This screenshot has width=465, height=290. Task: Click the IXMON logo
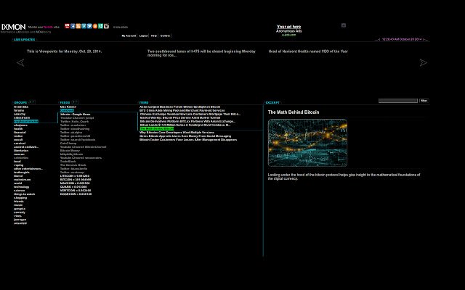point(14,27)
